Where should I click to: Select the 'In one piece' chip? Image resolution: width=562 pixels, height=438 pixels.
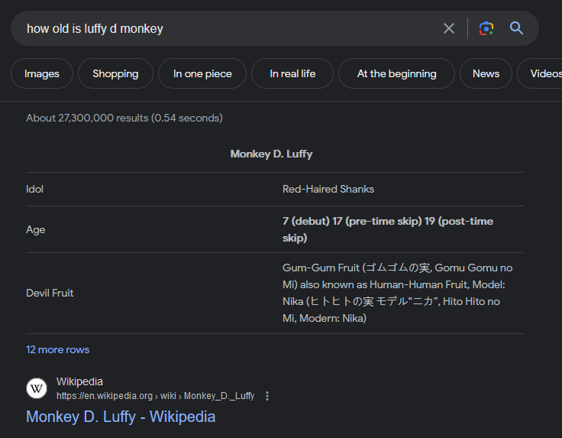point(202,73)
